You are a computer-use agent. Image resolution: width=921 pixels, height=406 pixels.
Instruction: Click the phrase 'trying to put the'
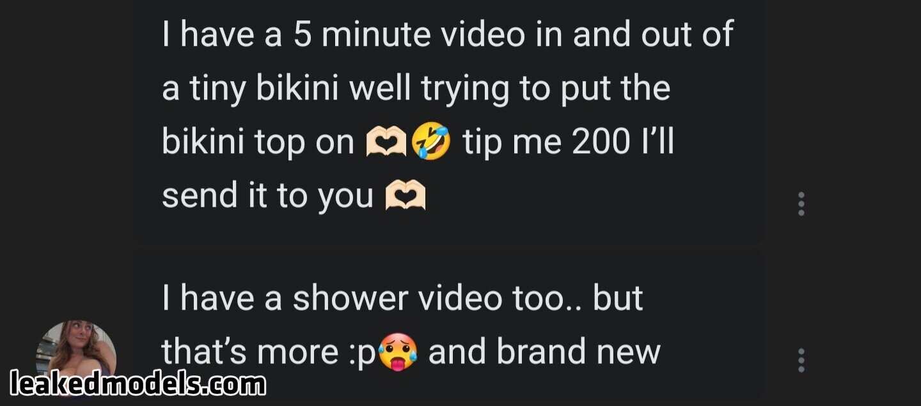(x=545, y=89)
